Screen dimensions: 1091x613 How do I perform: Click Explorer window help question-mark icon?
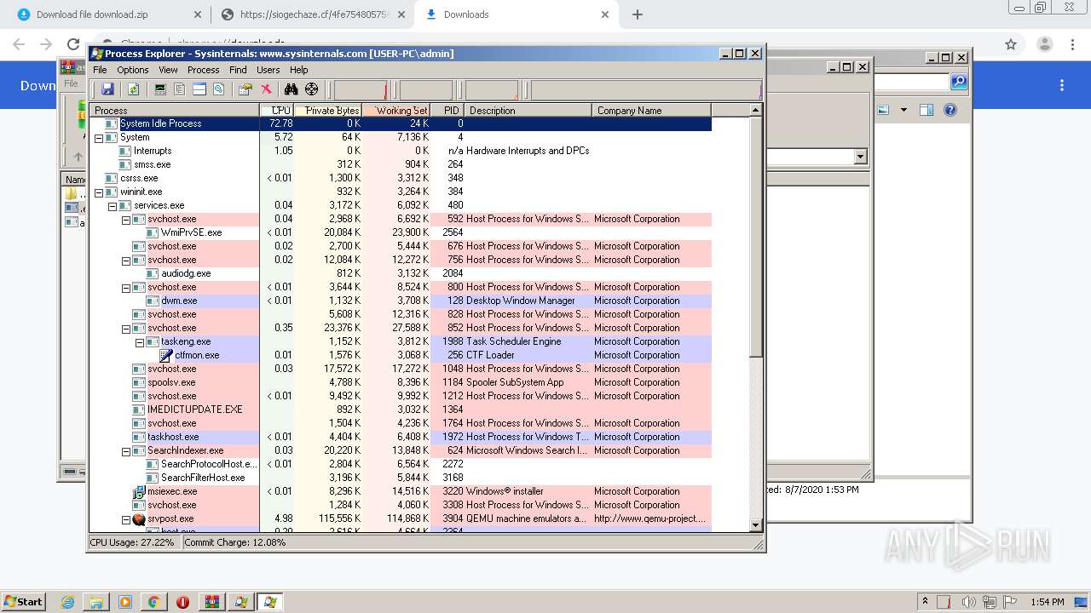click(x=950, y=110)
